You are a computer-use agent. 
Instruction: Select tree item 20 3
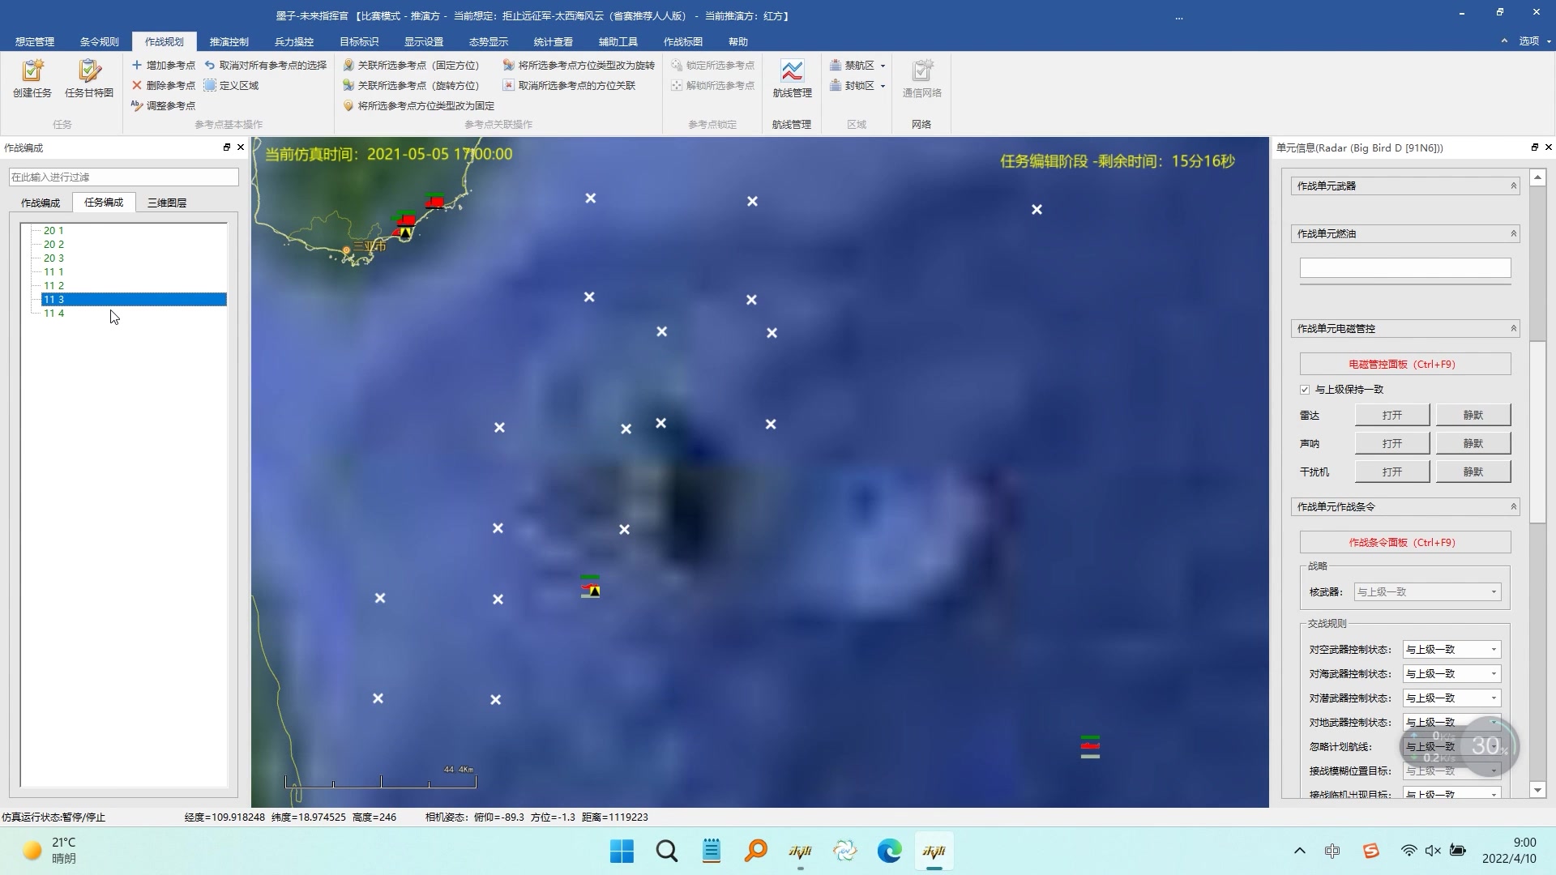coord(53,258)
